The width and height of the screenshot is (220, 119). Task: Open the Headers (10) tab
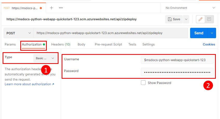[61, 44]
